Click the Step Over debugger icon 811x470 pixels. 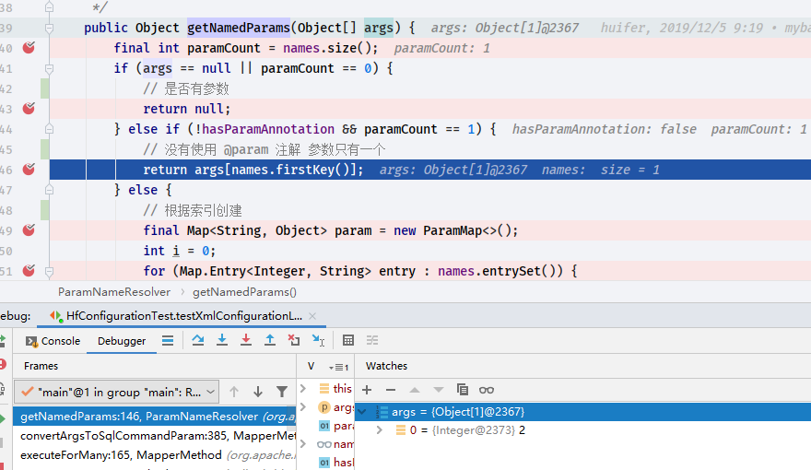(198, 340)
